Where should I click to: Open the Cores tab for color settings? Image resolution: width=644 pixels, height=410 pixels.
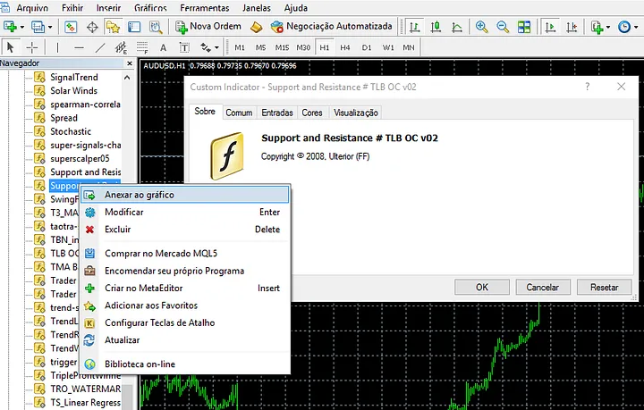[x=312, y=113]
